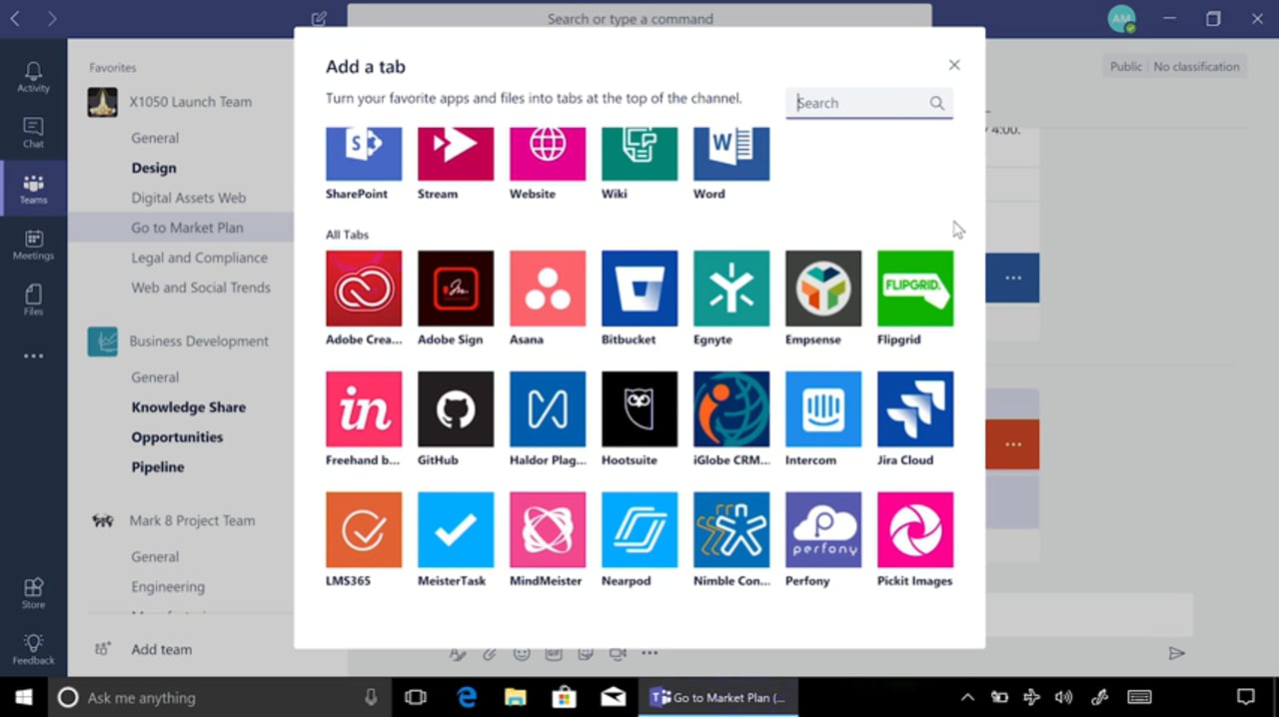
Task: Click the Adobe Sign app tile
Action: pyautogui.click(x=456, y=289)
